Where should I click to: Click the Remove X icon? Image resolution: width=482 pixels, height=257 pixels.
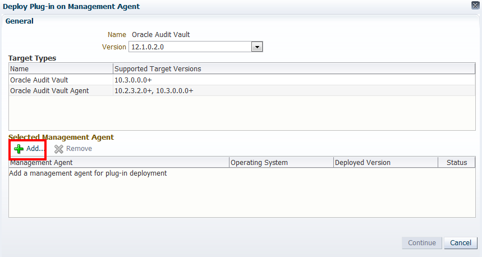tap(59, 149)
